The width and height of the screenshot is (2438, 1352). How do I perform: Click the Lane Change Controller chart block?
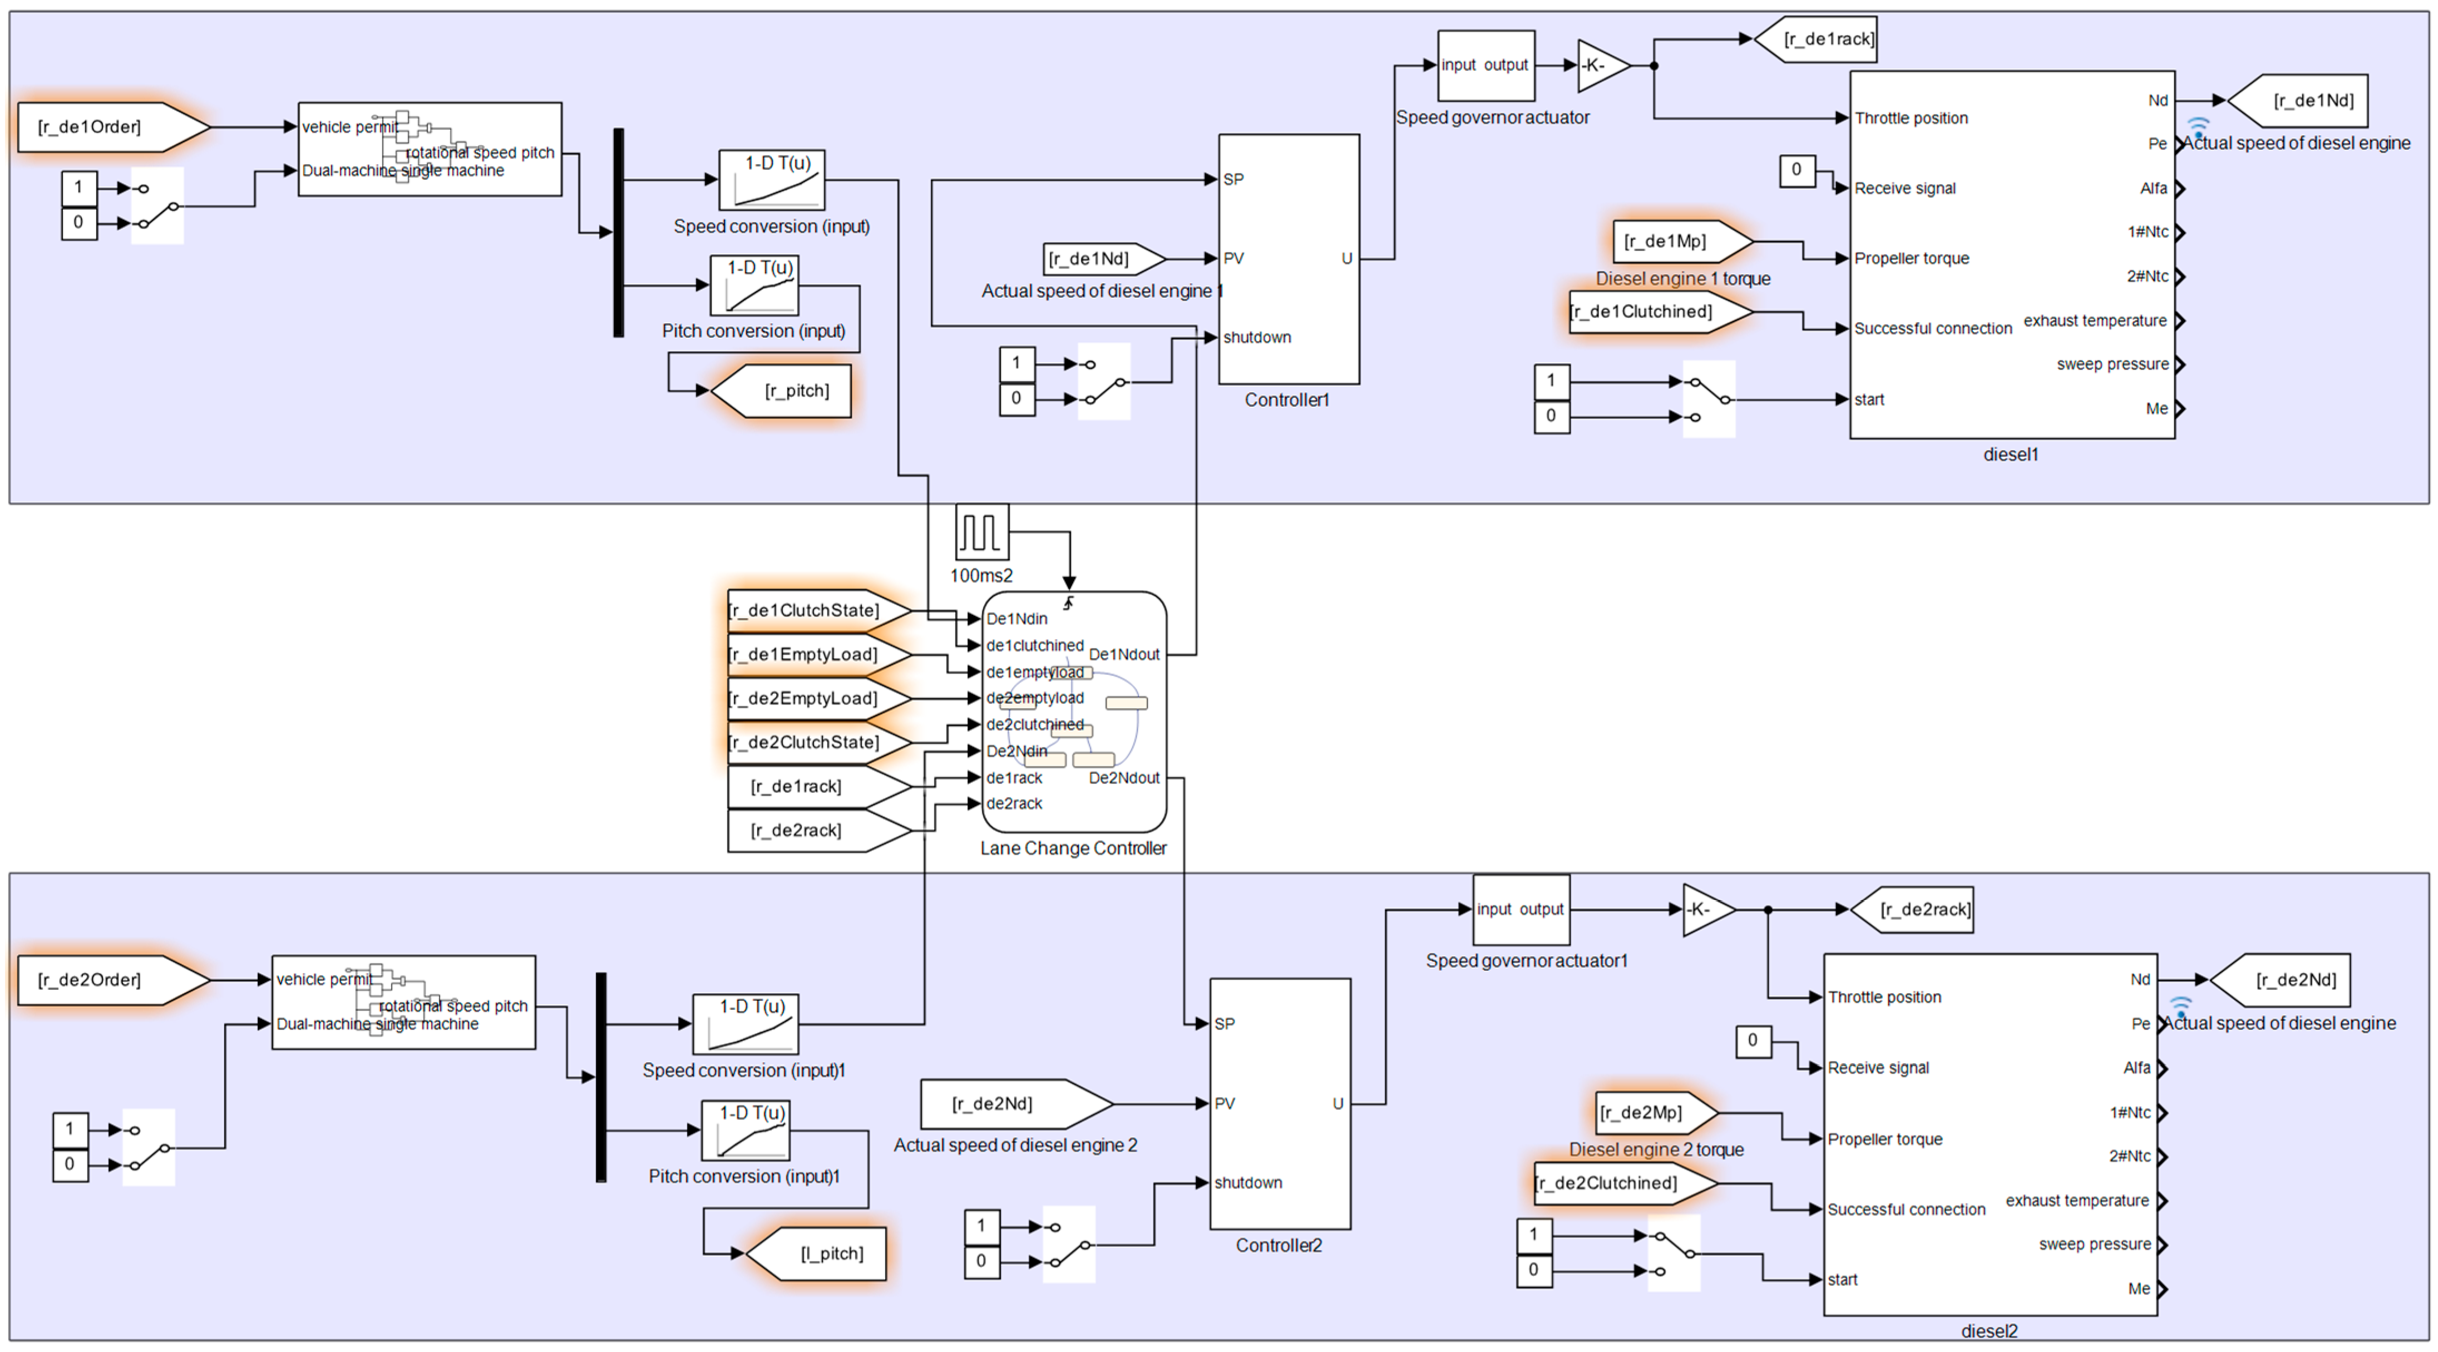(x=1074, y=711)
